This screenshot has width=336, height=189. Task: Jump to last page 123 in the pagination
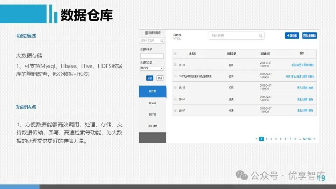(309, 139)
